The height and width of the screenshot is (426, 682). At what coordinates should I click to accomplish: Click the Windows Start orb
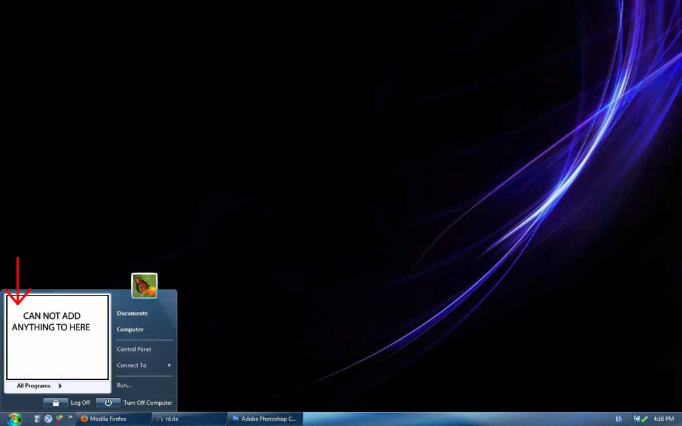click(15, 419)
